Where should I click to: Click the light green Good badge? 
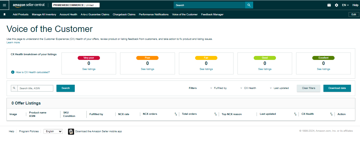pyautogui.click(x=265, y=58)
